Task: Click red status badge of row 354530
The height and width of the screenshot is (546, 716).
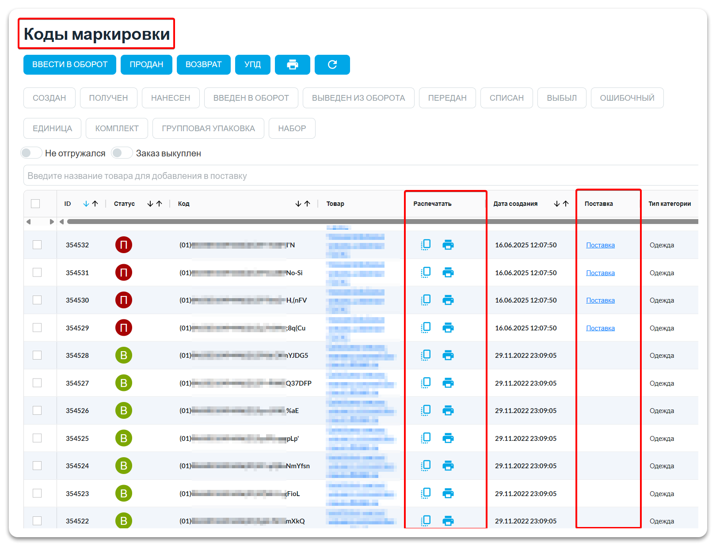Action: pyautogui.click(x=124, y=300)
